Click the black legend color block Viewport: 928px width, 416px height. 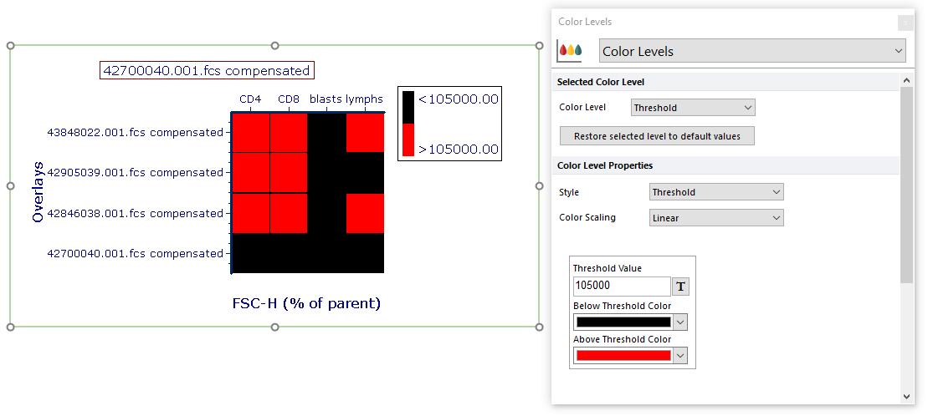pos(408,108)
